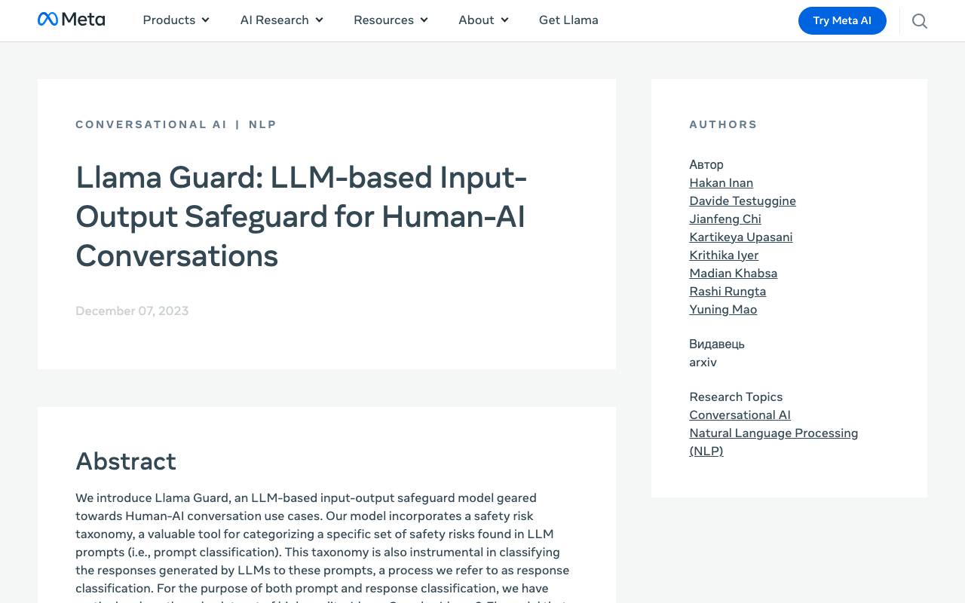The height and width of the screenshot is (603, 965).
Task: Open author Davide Testuggine link
Action: [743, 200]
